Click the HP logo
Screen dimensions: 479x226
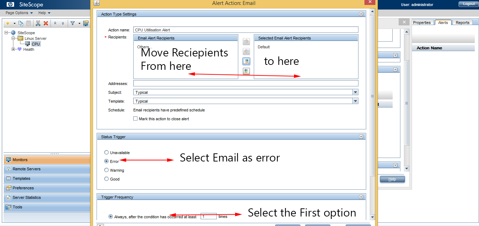(10, 4)
